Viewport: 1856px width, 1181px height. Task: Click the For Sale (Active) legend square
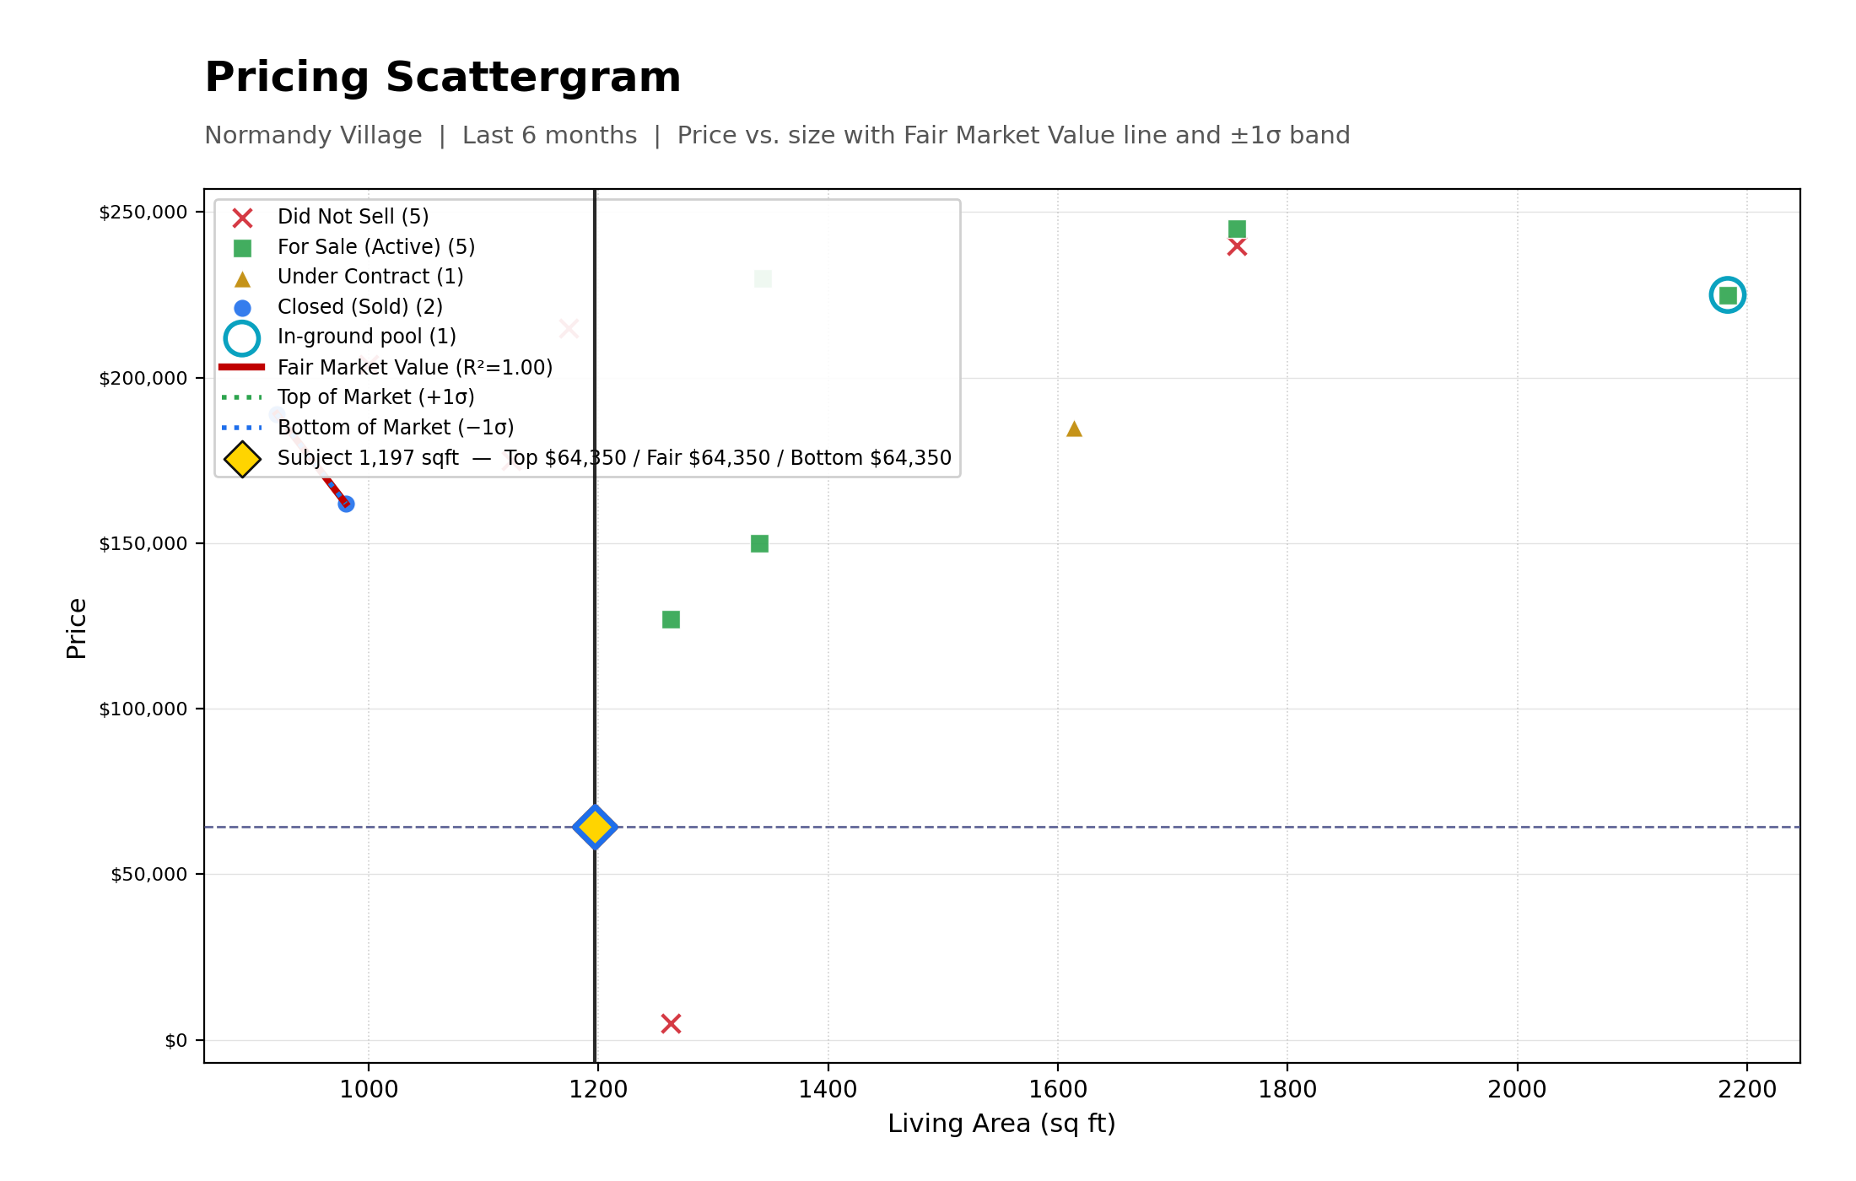[242, 248]
